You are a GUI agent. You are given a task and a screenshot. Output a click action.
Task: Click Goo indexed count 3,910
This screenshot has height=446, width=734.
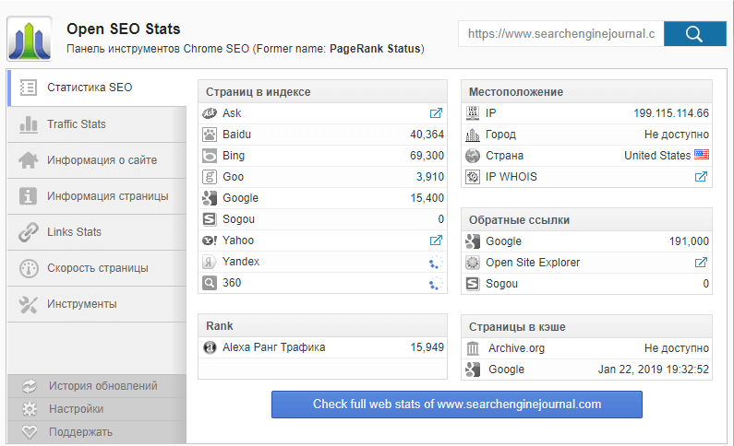430,177
